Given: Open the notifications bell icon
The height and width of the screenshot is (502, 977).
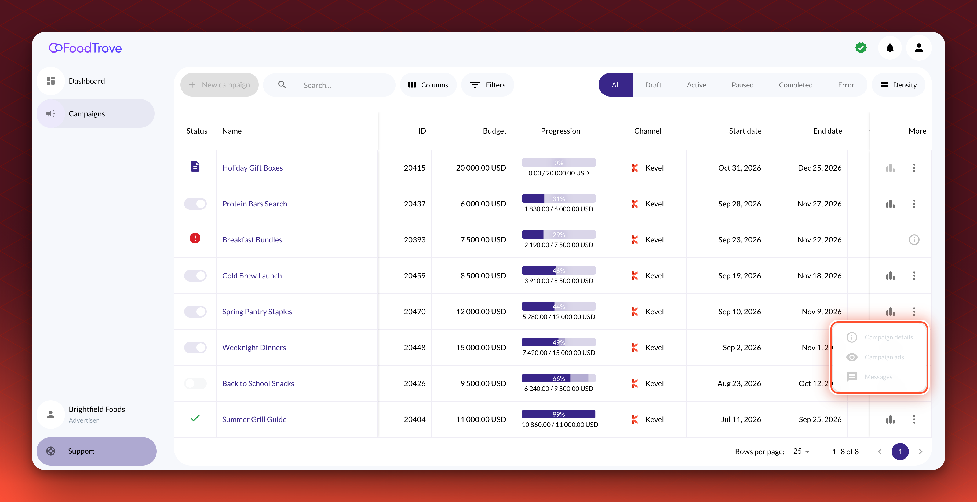Looking at the screenshot, I should 890,48.
